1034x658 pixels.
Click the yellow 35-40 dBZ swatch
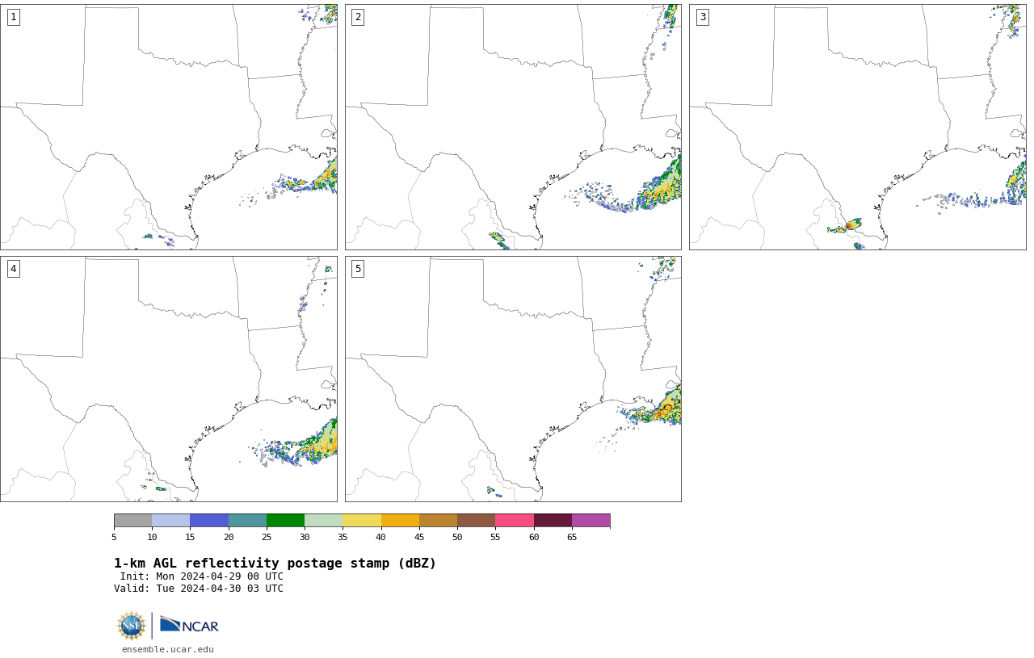tap(362, 521)
